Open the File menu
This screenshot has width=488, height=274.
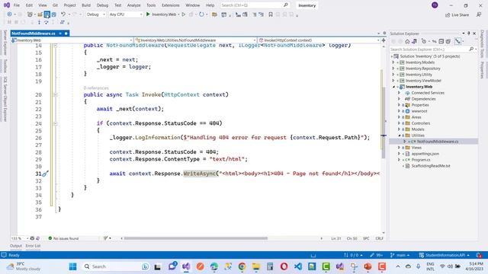[x=17, y=5]
